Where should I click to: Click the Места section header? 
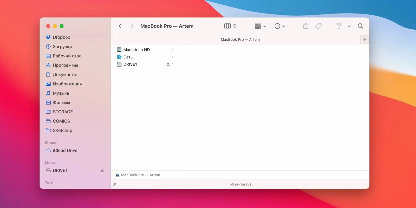tap(51, 162)
